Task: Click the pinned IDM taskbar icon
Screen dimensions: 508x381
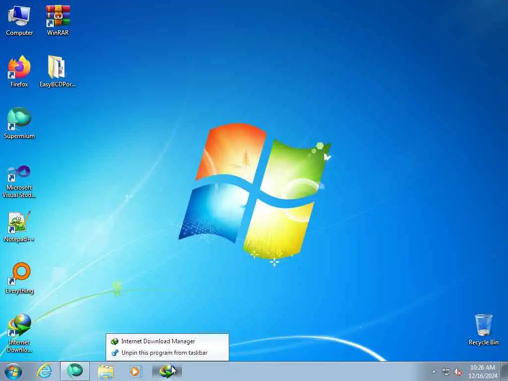Action: (167, 372)
